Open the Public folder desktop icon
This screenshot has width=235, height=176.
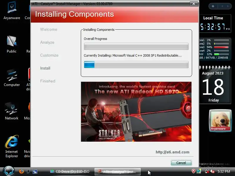pos(11,44)
